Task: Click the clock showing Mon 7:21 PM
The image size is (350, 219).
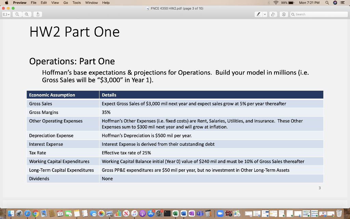Action: click(309, 3)
